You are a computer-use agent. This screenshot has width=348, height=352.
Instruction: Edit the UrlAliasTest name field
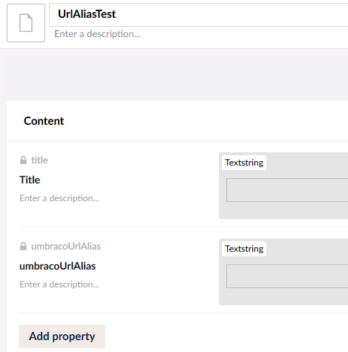pyautogui.click(x=199, y=15)
